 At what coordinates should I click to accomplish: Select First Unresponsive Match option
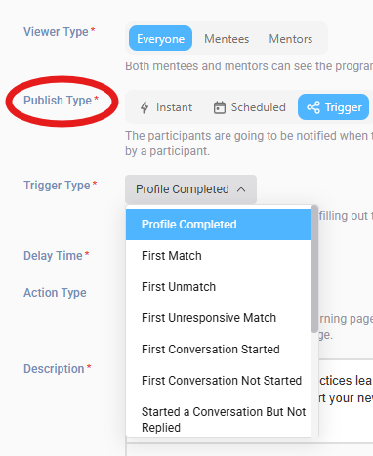(218, 318)
